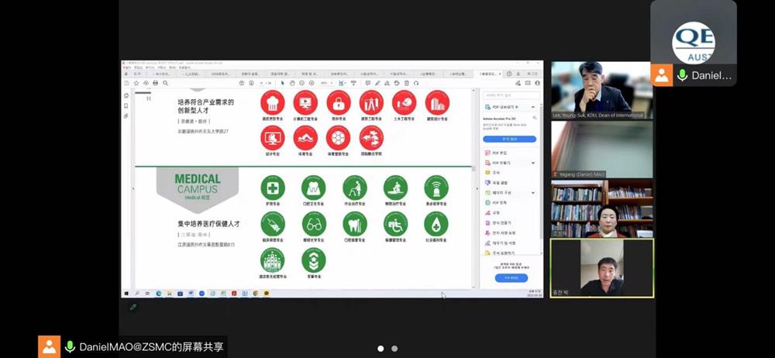Expand the PDF 만들기 tool options

(x=533, y=164)
